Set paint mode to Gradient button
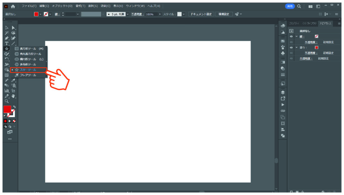344x195 pixels. (10, 121)
